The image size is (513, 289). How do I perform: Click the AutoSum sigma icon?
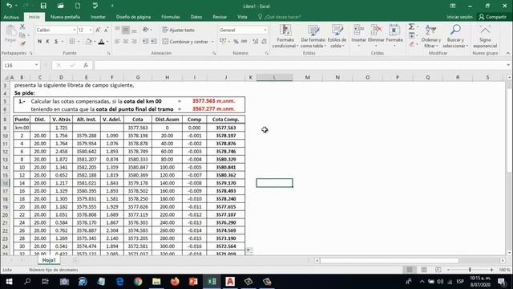coord(411,26)
